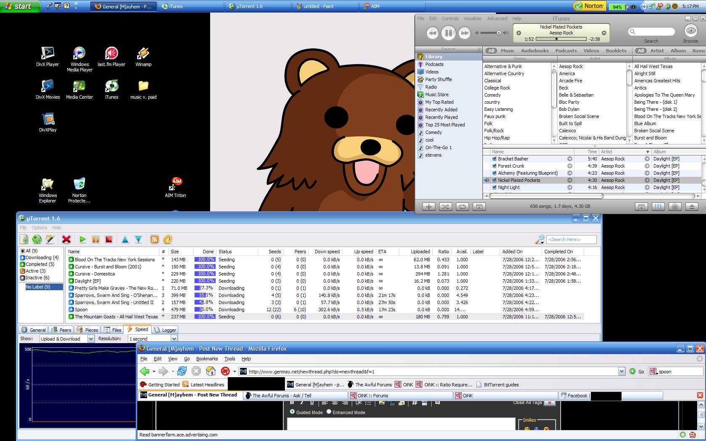Open Firefox Back button history dropdown arrow
This screenshot has width=706, height=441.
(x=154, y=371)
